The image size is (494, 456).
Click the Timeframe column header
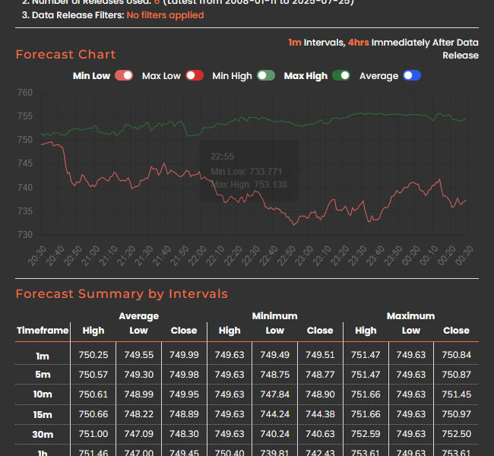(43, 331)
